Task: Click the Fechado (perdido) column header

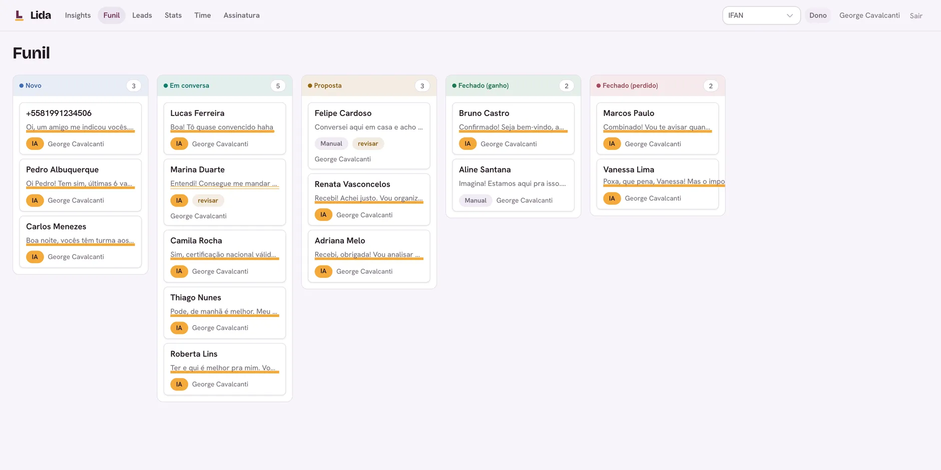Action: [x=657, y=85]
